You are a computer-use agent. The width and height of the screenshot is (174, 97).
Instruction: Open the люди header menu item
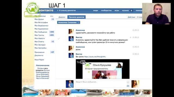point(95,11)
